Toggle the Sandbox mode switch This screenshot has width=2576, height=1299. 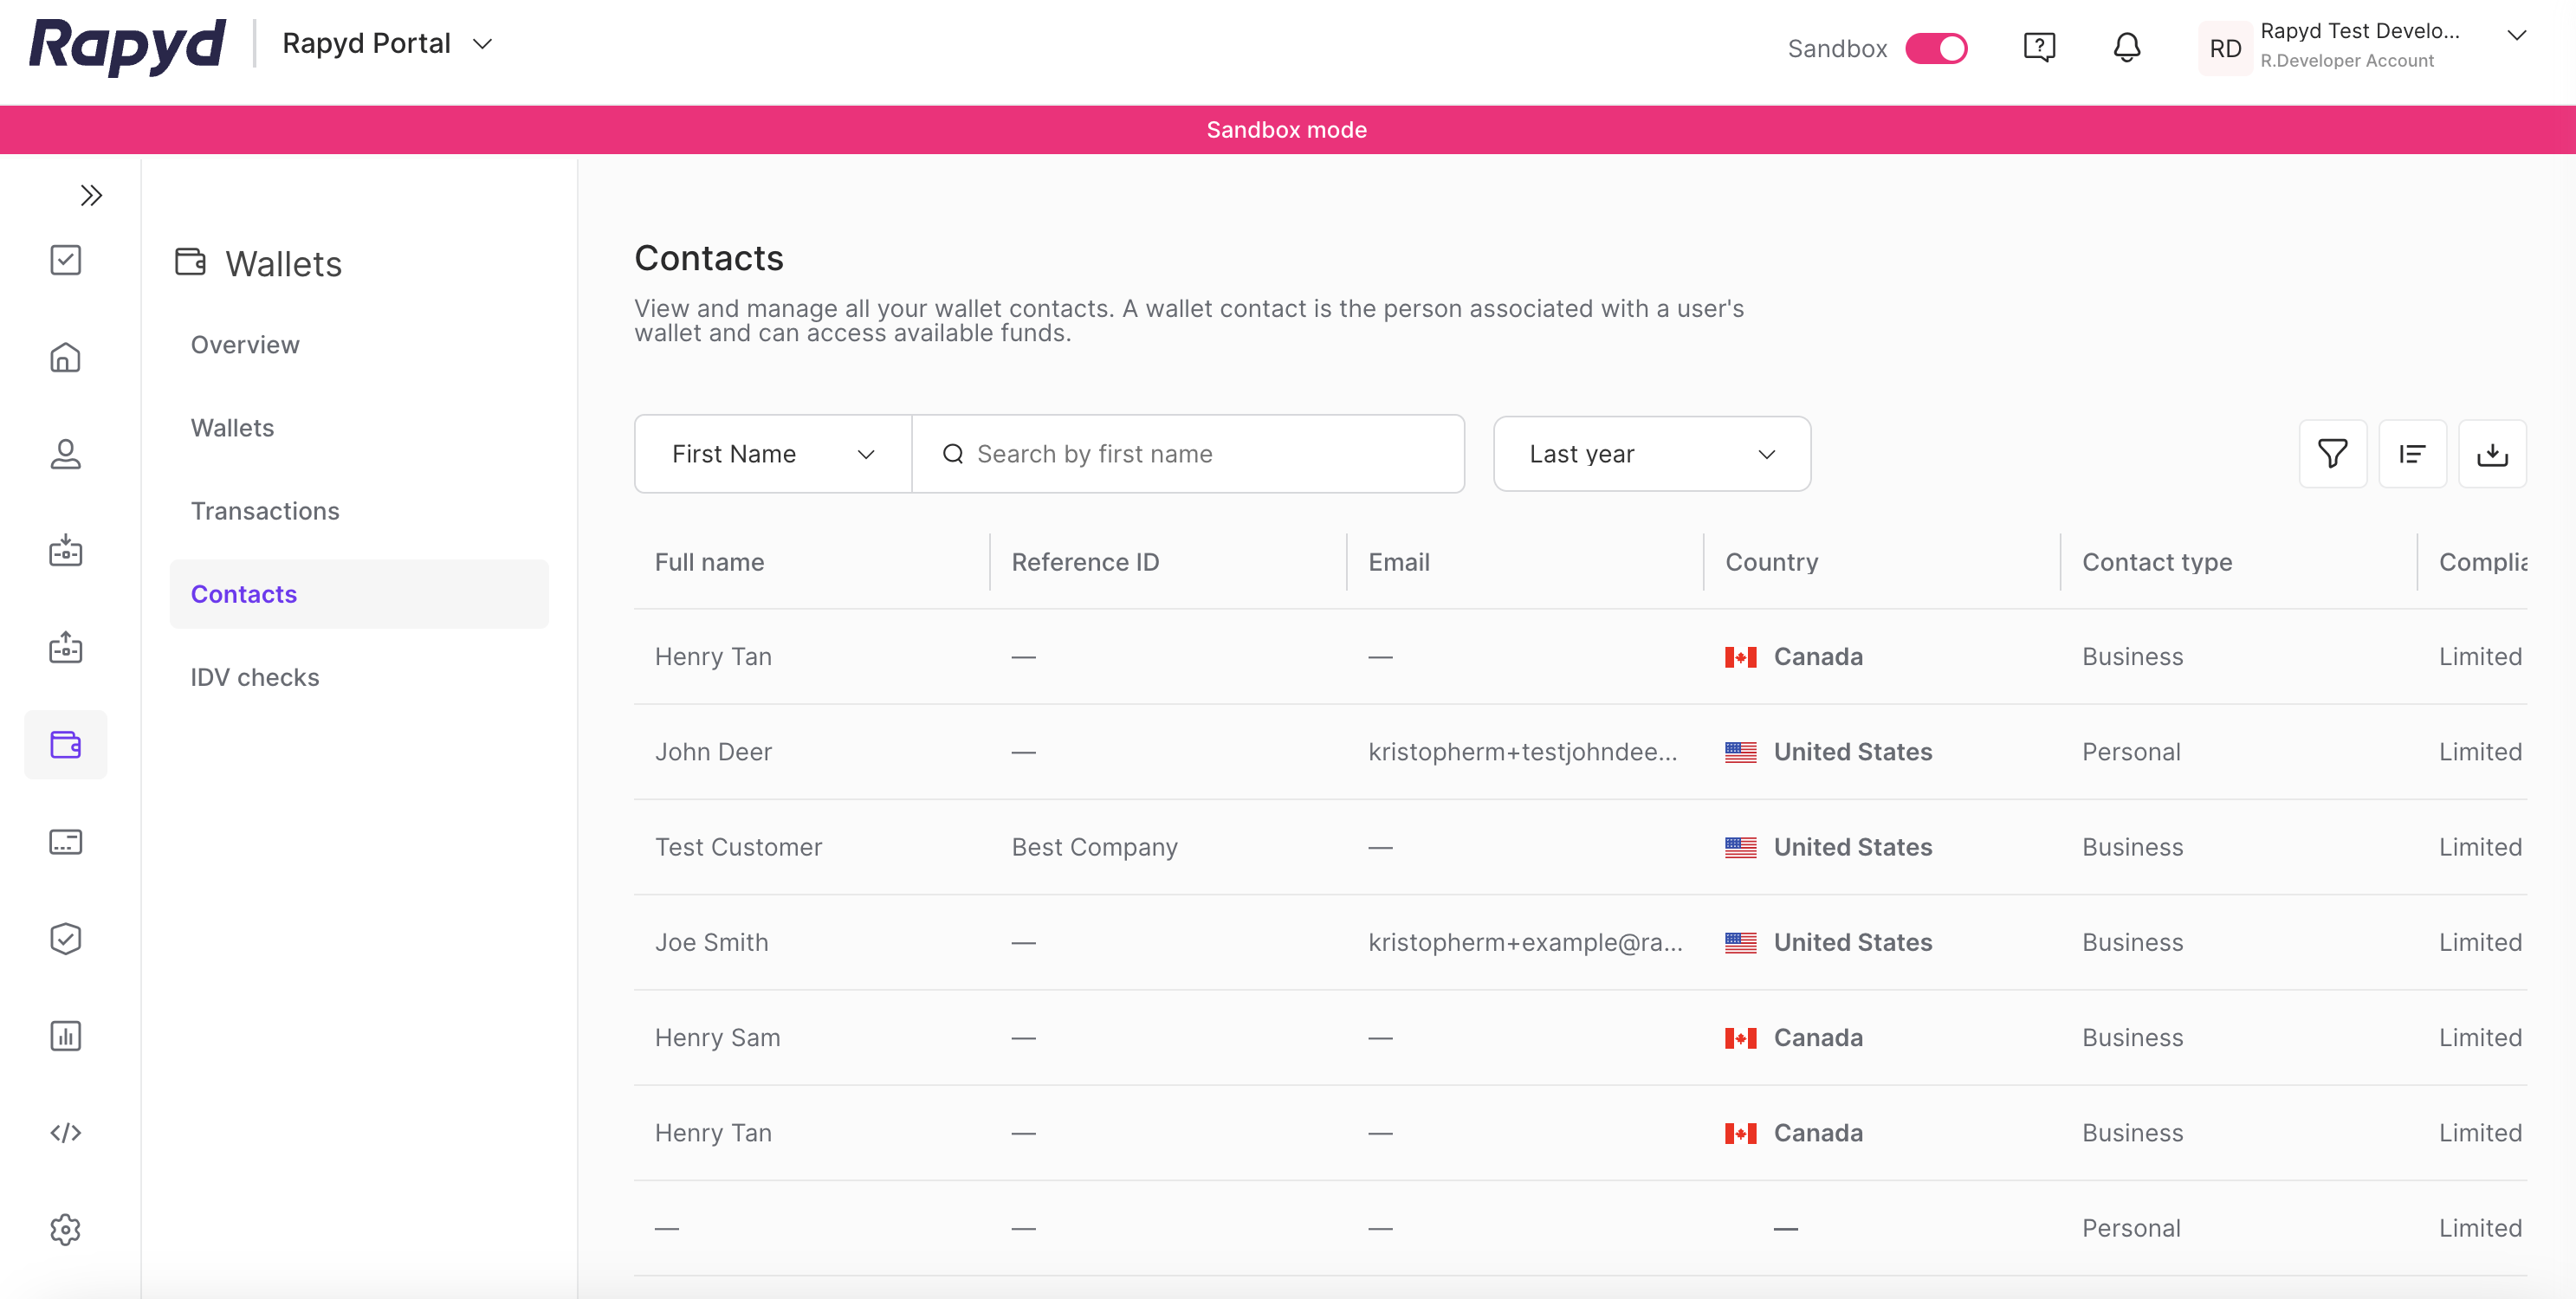1936,48
